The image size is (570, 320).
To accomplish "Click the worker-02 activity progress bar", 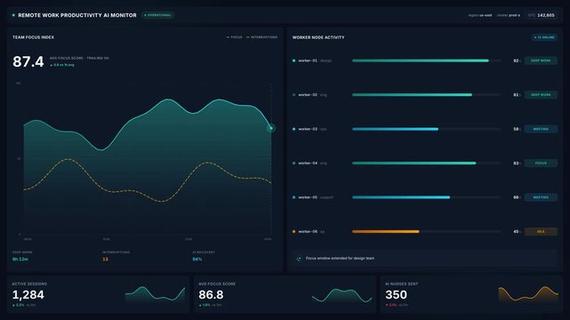I will (x=426, y=95).
